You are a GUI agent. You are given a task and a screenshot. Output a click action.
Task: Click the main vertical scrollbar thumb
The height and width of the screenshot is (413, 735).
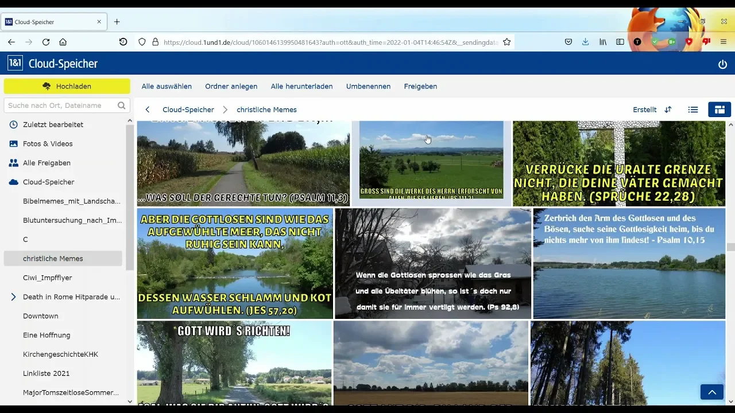point(730,247)
